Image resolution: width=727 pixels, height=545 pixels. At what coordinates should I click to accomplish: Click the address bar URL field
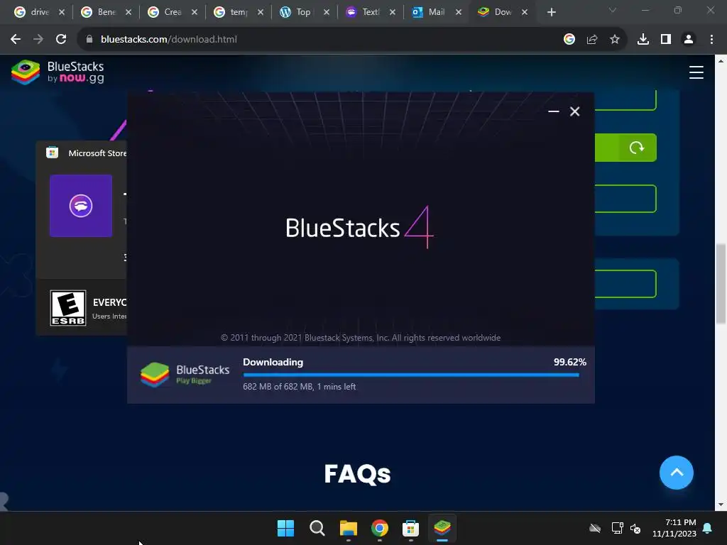(320, 40)
